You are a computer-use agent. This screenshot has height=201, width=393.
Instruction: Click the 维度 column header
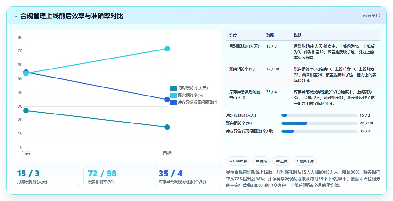[233, 35]
